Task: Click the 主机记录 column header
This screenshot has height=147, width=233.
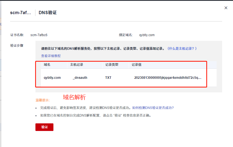Action: point(77,65)
